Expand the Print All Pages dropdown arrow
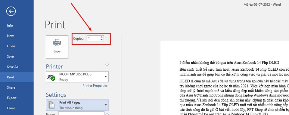289x115 pixels. click(106, 105)
